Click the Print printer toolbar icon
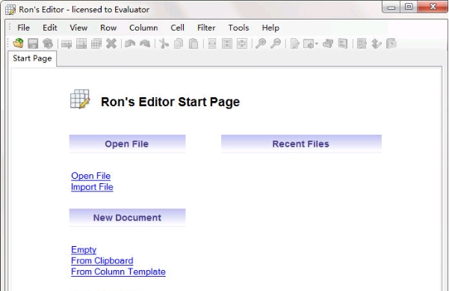The image size is (449, 291). pos(328,43)
